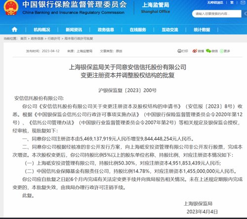Click the national emblem logo

pos(11,7)
